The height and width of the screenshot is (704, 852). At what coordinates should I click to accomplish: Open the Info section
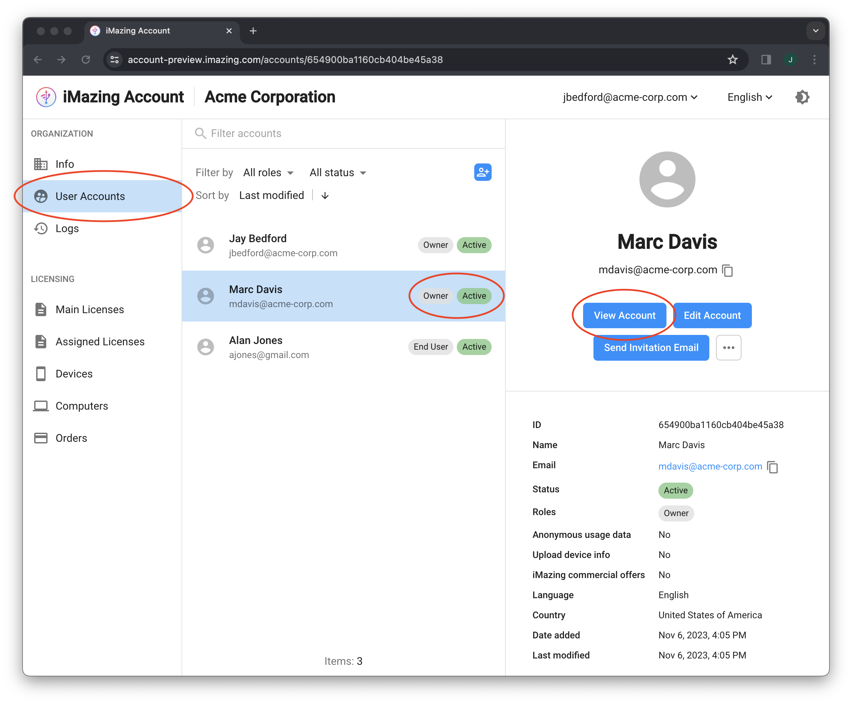point(102,164)
